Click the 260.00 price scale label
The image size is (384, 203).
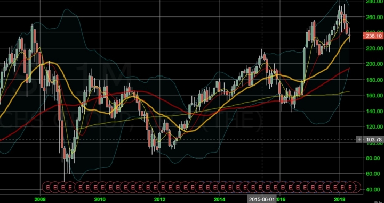(374, 17)
